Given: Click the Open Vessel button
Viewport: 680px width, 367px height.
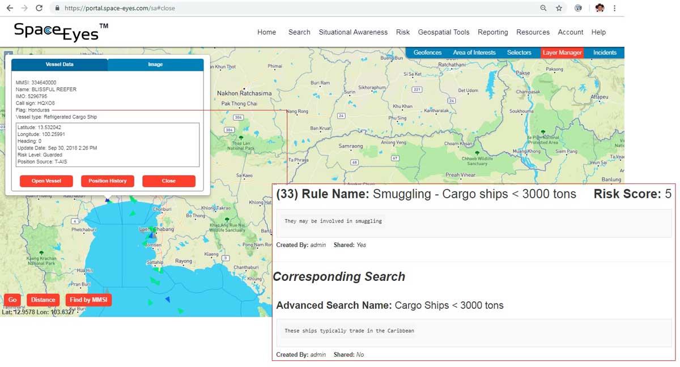Looking at the screenshot, I should (46, 181).
